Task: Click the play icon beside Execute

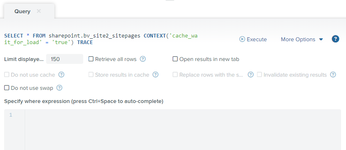Action: [x=242, y=39]
